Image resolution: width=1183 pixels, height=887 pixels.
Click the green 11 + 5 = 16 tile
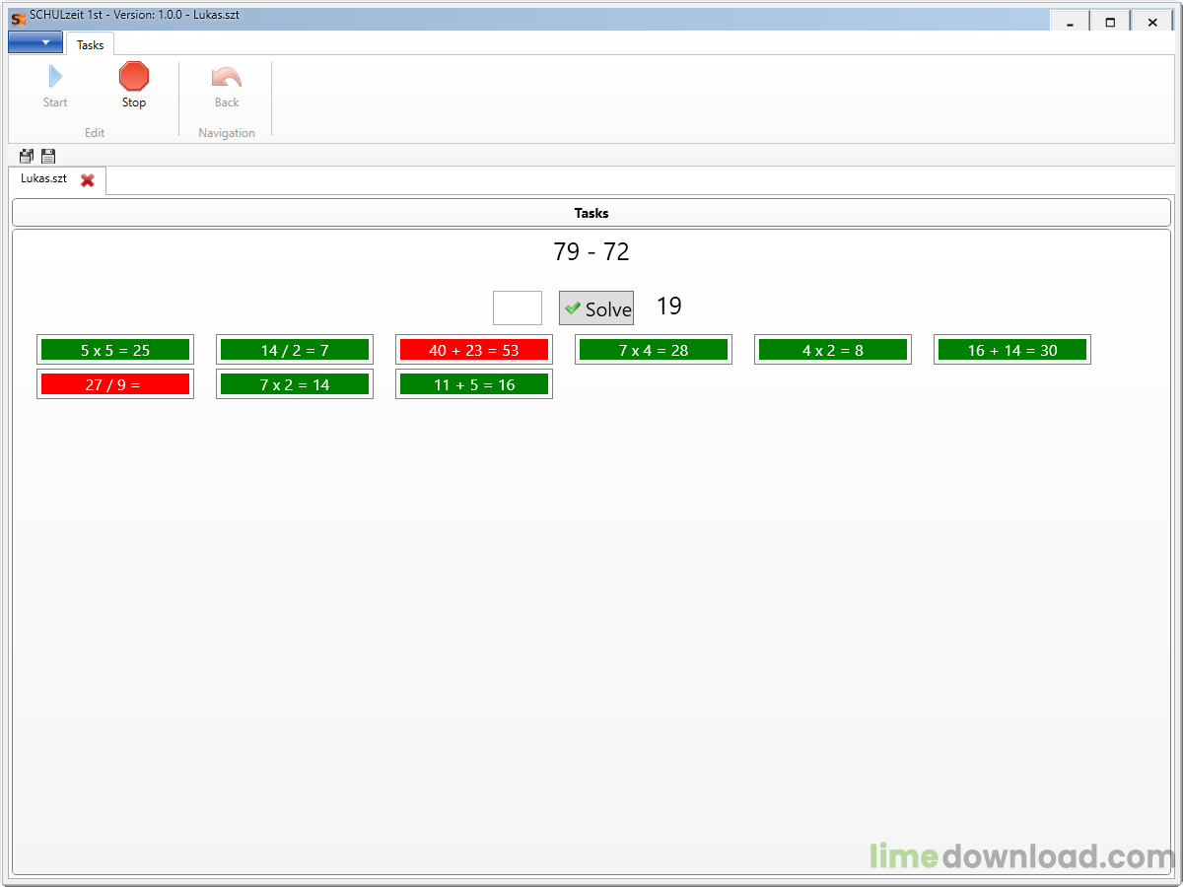(x=474, y=384)
